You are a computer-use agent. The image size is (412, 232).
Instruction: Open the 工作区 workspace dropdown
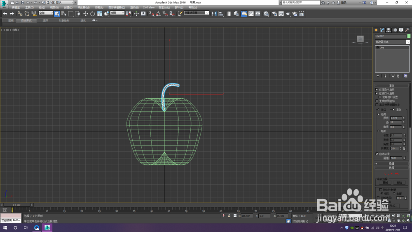(60, 2)
